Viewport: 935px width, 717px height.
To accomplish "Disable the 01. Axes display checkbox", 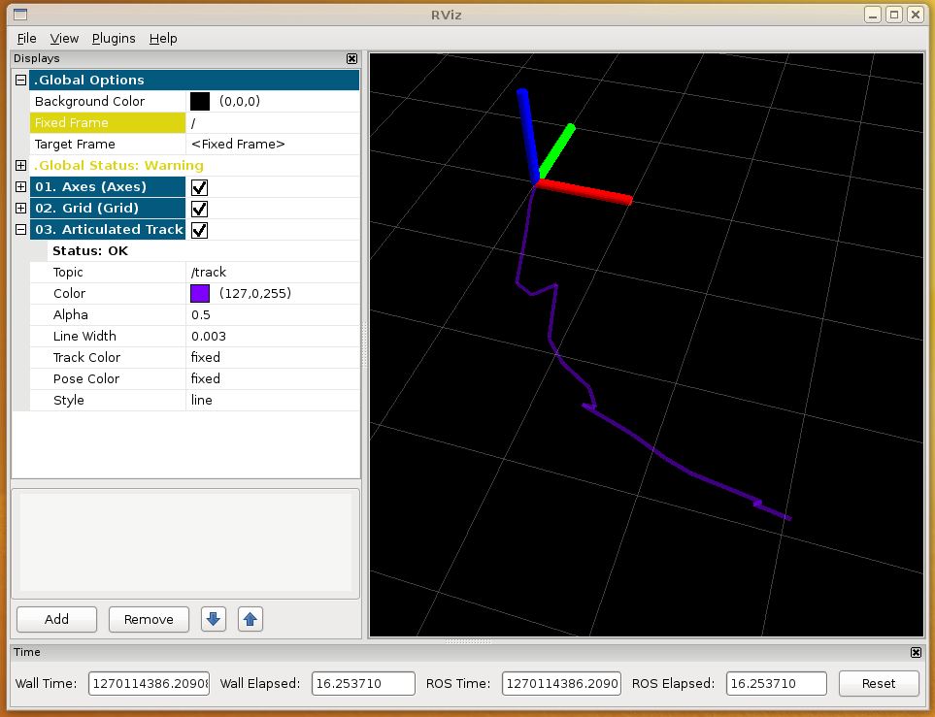I will pos(200,187).
